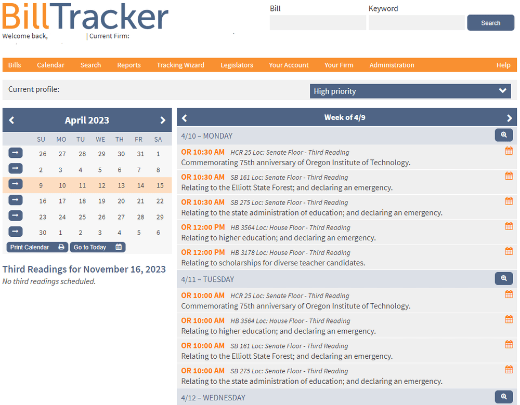
Task: Click the Go to Today button
Action: point(97,247)
